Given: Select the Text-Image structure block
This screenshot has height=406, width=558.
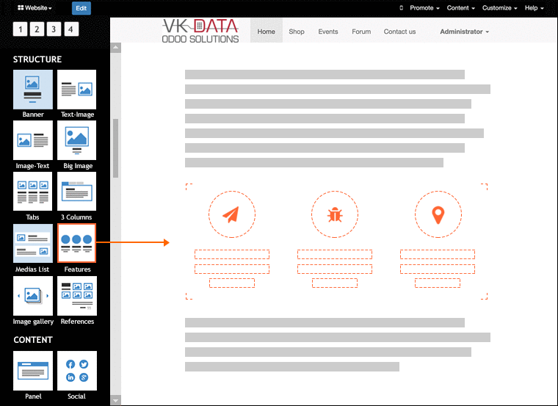Looking at the screenshot, I should [76, 90].
